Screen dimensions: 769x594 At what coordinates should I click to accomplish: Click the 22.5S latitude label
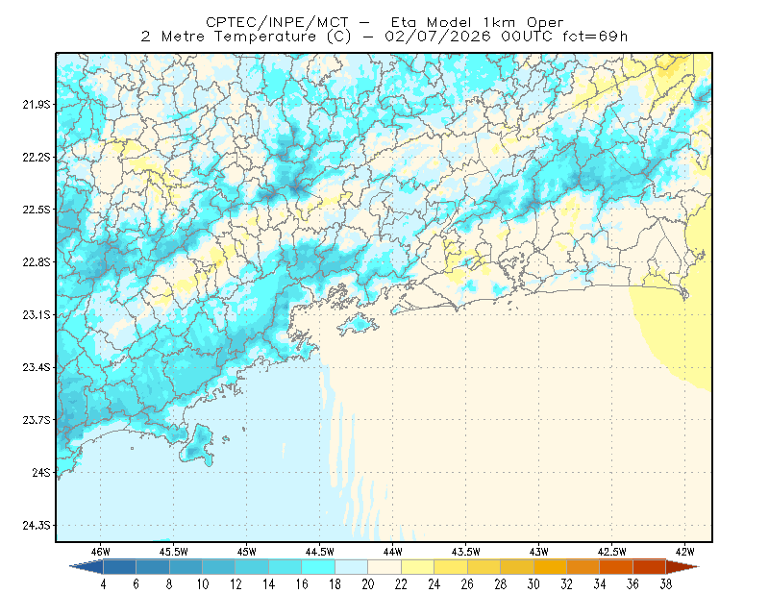pyautogui.click(x=37, y=210)
